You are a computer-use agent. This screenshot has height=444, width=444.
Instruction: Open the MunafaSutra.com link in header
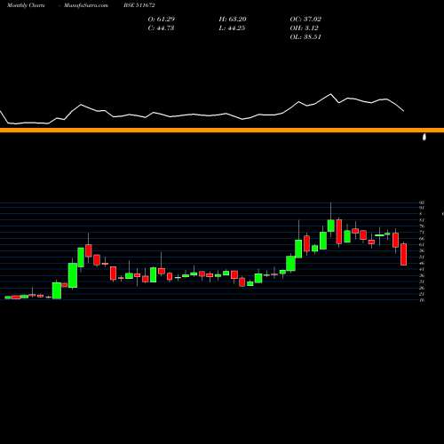coord(86,5)
